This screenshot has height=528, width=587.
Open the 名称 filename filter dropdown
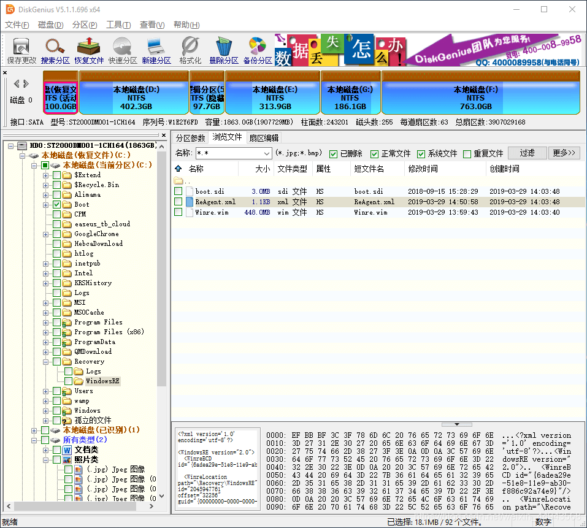[x=267, y=153]
